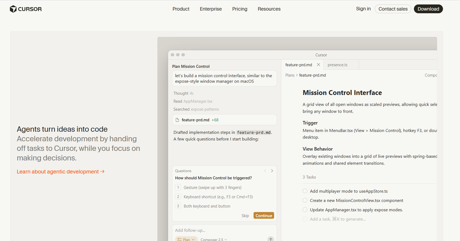
Task: Open the Plan mode dropdown
Action: click(186, 239)
